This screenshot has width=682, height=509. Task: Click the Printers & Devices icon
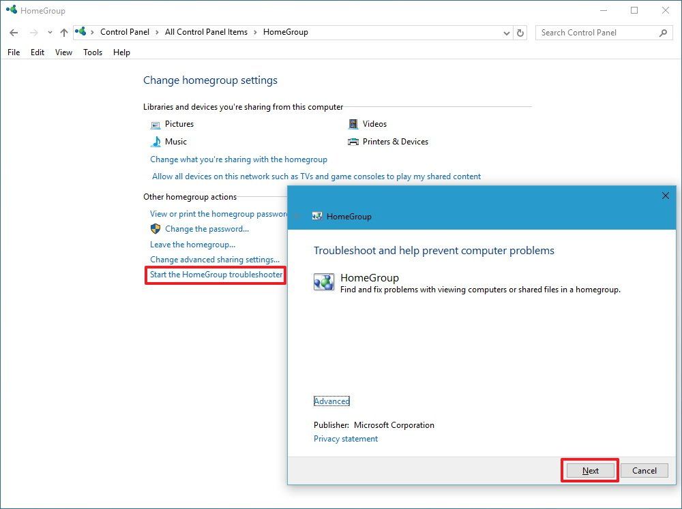(x=353, y=142)
